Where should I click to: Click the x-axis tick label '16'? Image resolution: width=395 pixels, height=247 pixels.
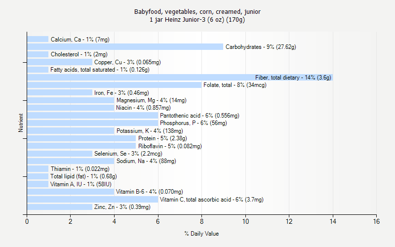[376, 221]
